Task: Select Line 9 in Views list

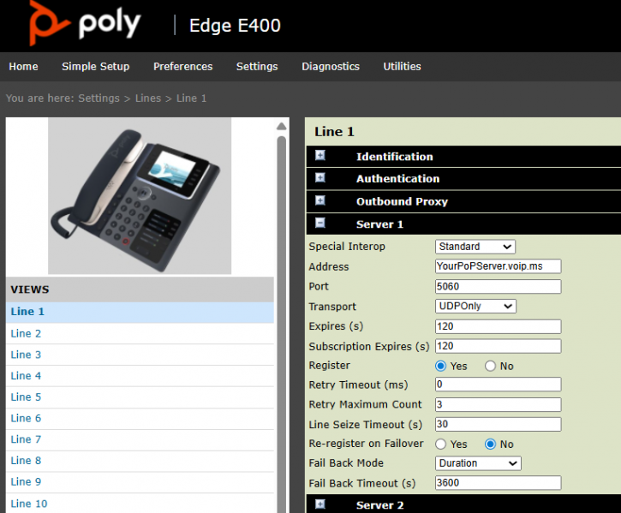Action: (x=140, y=482)
